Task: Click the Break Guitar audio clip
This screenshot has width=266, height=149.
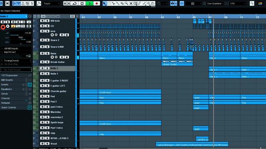Action: pyautogui.click(x=177, y=63)
